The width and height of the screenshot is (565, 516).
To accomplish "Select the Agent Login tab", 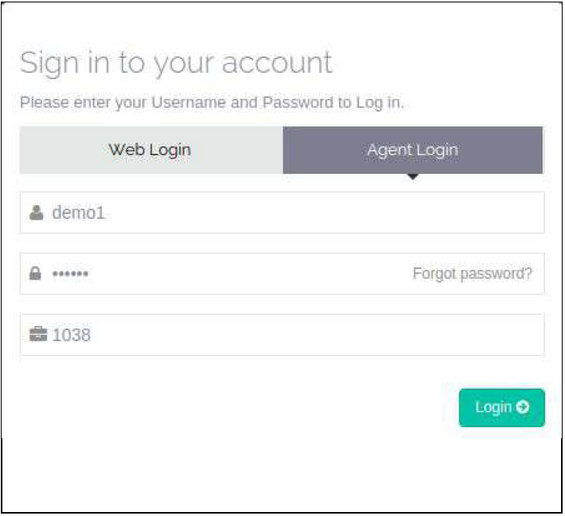I will pyautogui.click(x=413, y=150).
